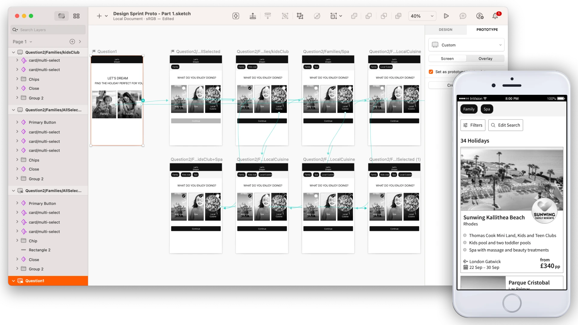Uncheck the Set as prototype checkbox
Screen dimensions: 578x325
click(431, 72)
